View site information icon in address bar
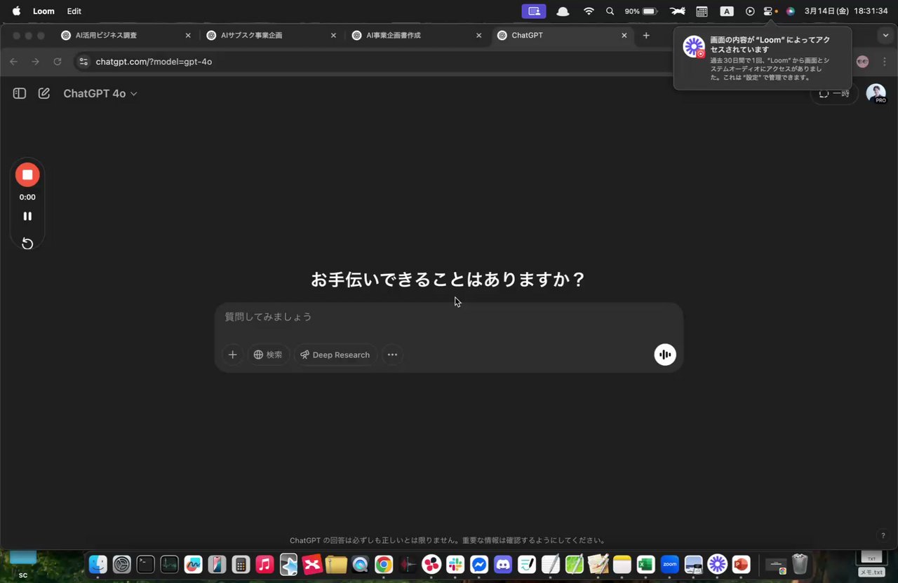 tap(83, 62)
